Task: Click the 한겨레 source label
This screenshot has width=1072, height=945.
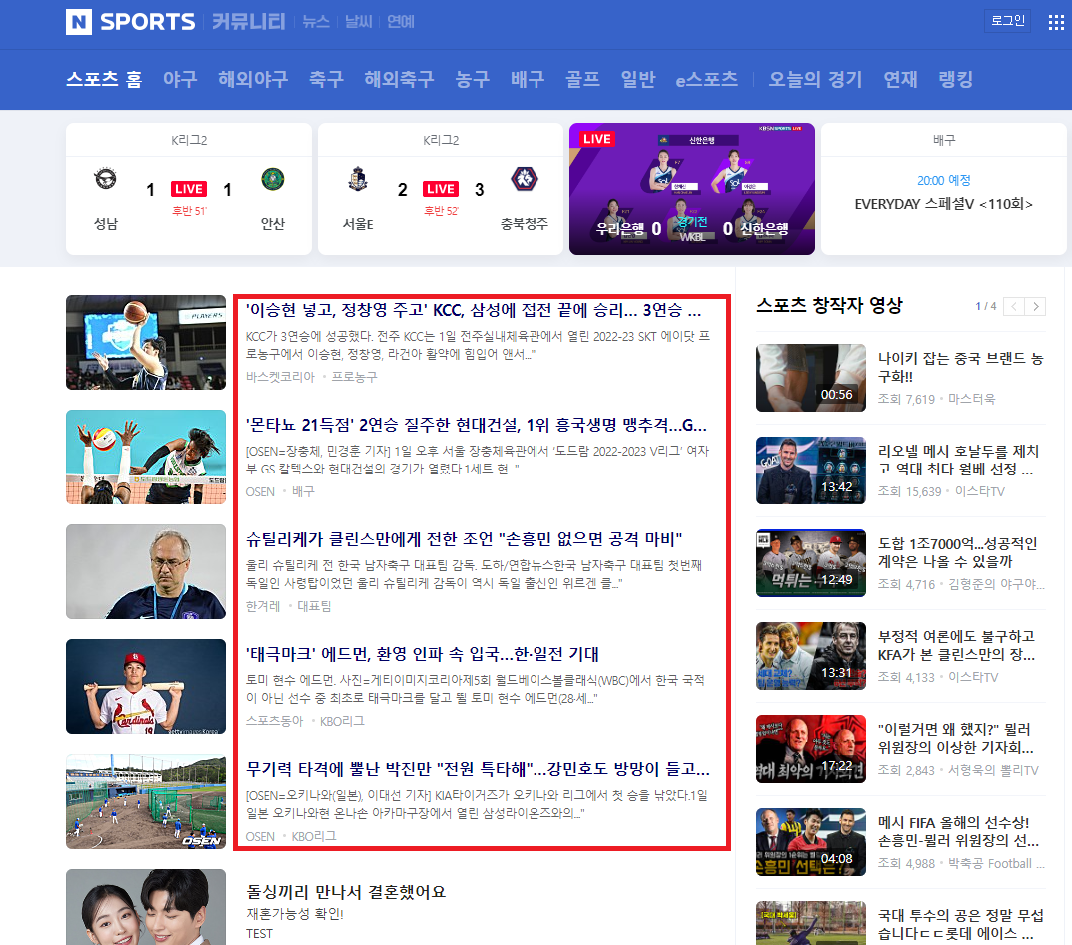Action: click(x=263, y=606)
